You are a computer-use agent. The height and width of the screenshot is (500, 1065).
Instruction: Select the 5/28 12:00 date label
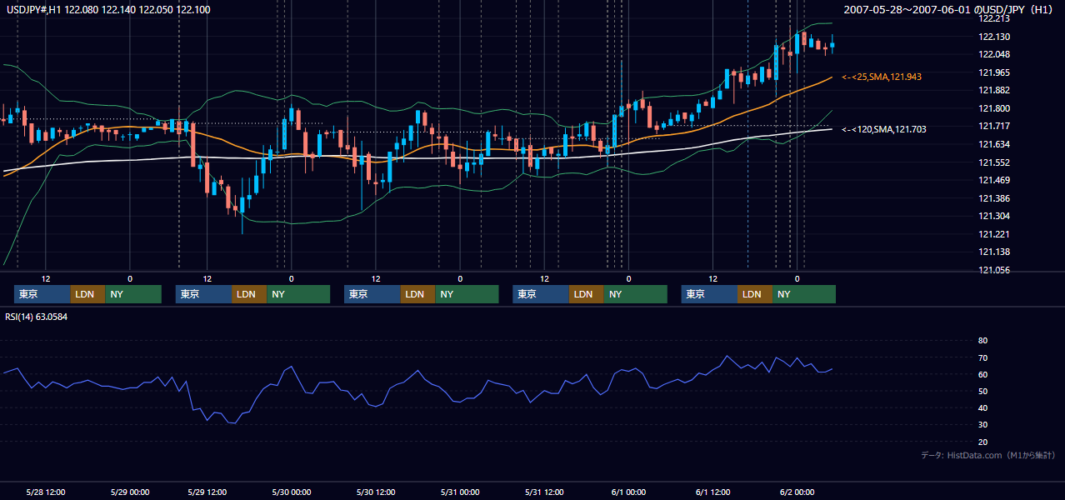coord(46,492)
